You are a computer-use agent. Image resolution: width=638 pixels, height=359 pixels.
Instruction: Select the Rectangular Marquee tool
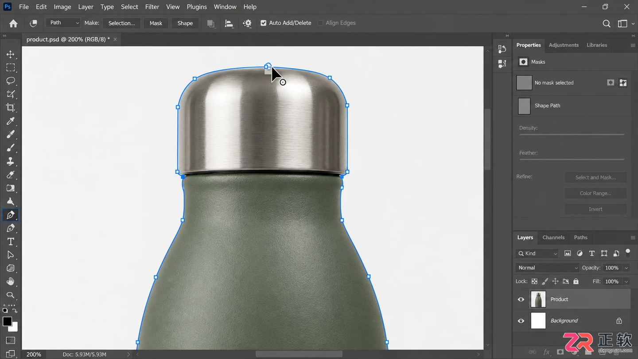point(10,67)
